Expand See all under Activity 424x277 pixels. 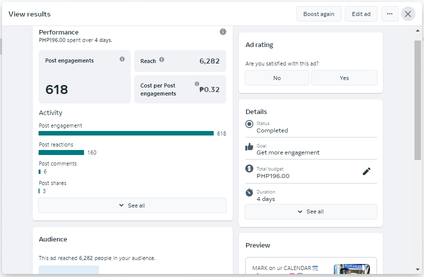click(x=132, y=205)
